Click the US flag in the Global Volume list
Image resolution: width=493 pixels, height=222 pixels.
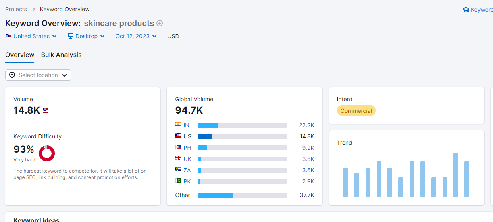point(178,136)
